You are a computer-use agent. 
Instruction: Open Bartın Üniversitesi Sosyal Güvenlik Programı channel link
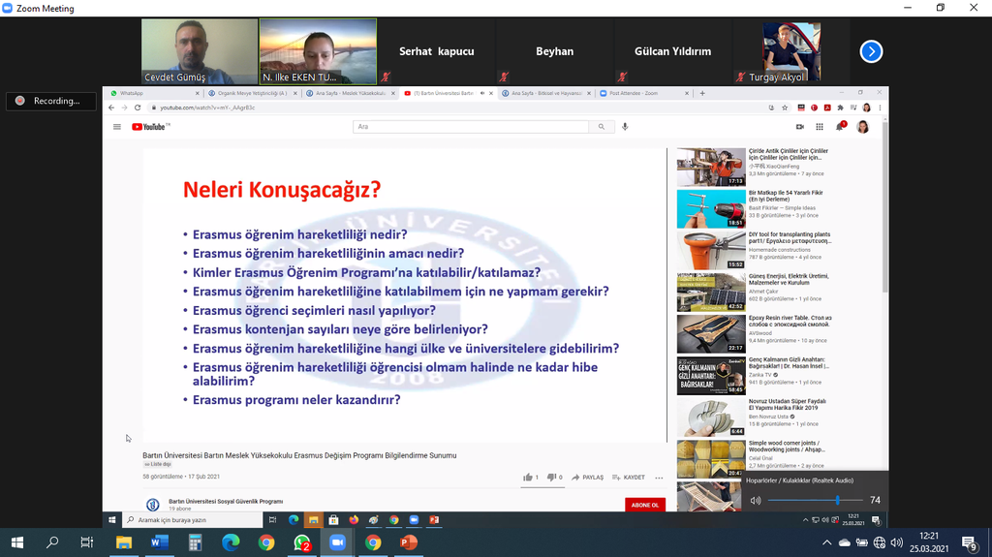click(x=226, y=502)
